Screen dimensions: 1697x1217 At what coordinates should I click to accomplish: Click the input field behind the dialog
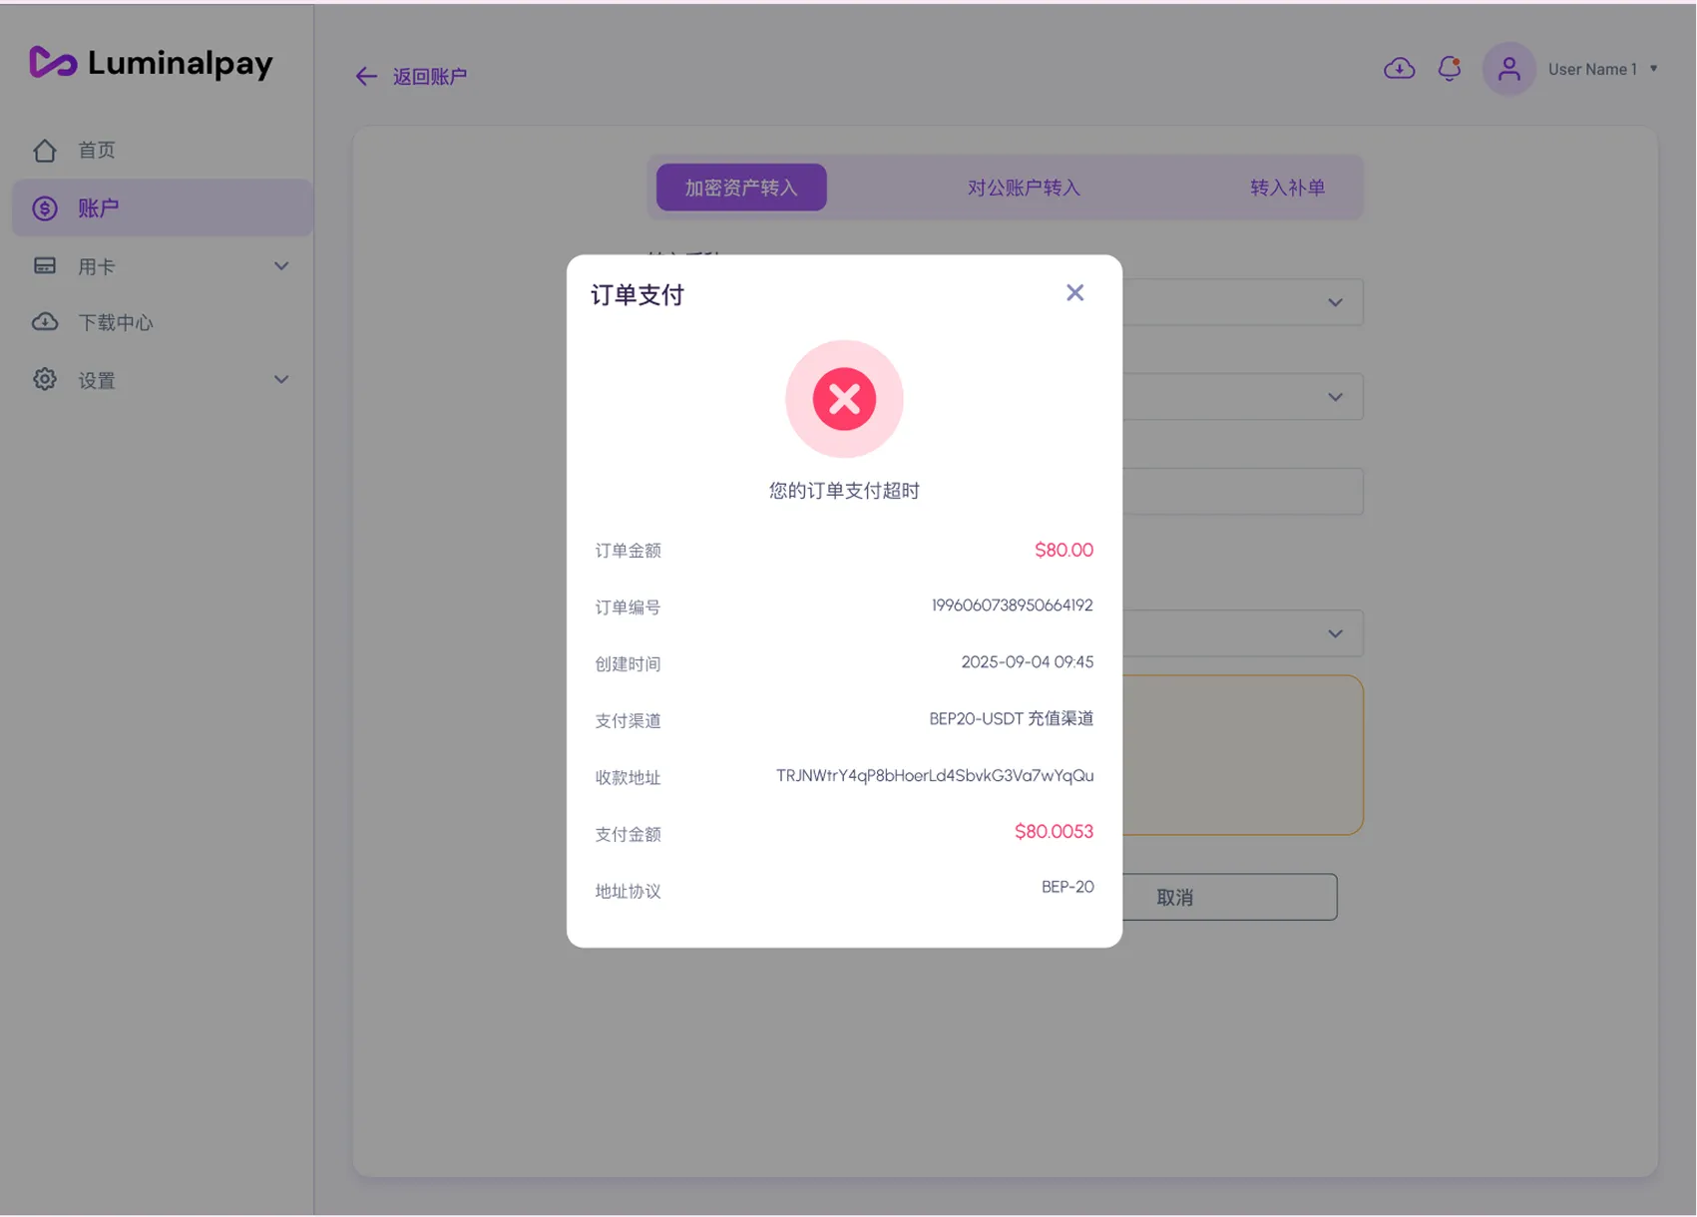pyautogui.click(x=1242, y=492)
